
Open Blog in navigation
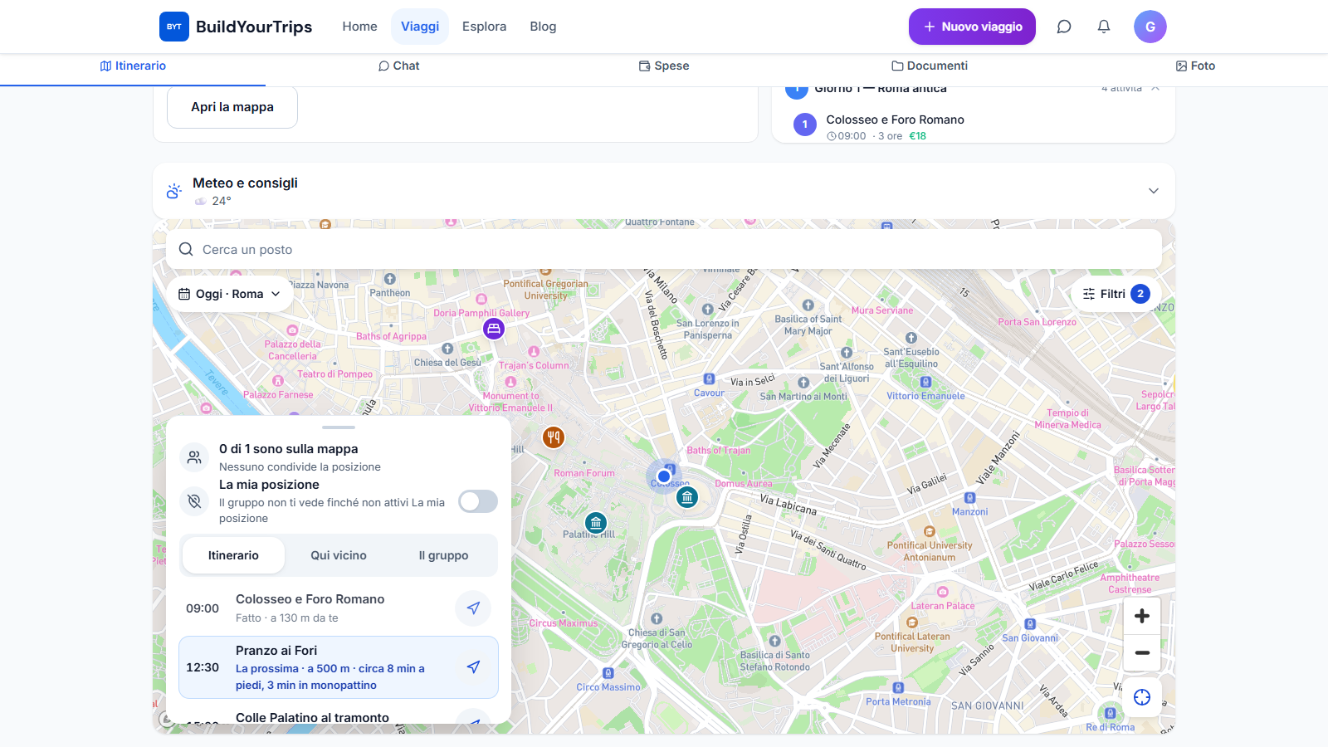point(543,27)
